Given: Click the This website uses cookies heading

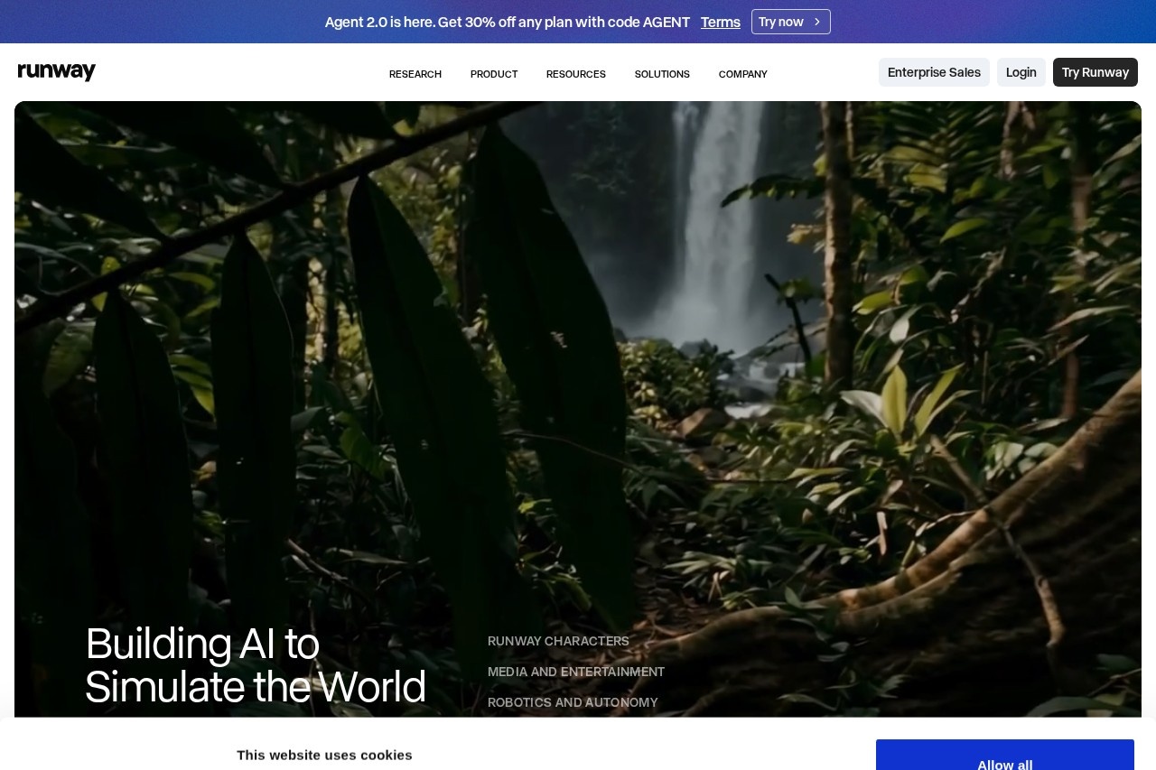Looking at the screenshot, I should [x=324, y=755].
